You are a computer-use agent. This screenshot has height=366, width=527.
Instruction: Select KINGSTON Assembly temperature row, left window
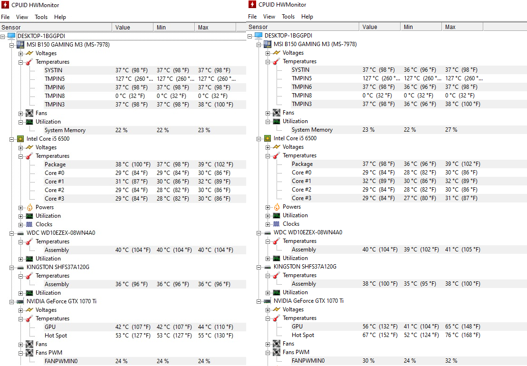click(x=145, y=284)
